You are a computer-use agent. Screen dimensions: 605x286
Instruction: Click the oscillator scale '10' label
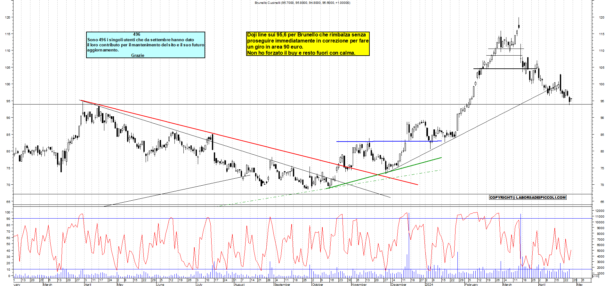[8, 270]
